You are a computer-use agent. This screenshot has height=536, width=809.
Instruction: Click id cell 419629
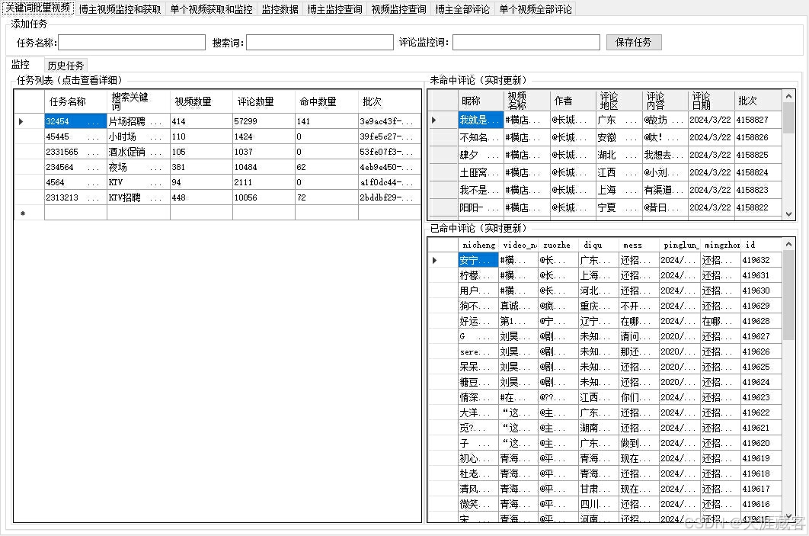(761, 306)
